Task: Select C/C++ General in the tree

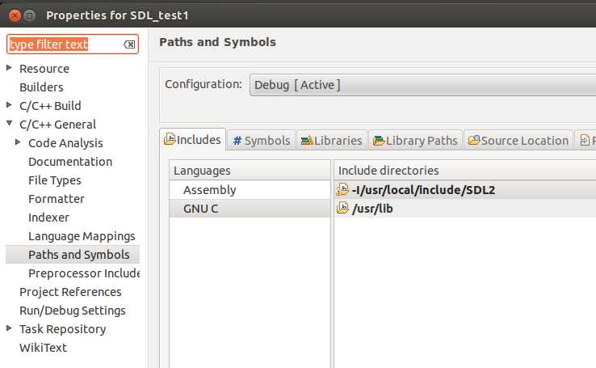Action: coord(58,125)
